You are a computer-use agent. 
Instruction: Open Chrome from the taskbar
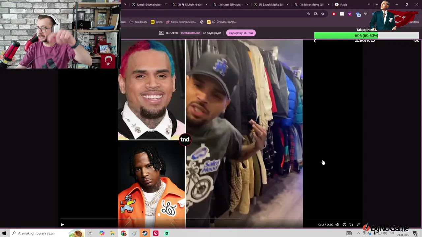(x=123, y=233)
